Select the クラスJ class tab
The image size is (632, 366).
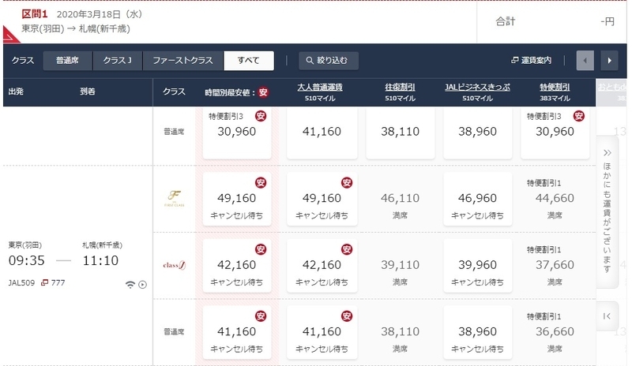point(117,61)
